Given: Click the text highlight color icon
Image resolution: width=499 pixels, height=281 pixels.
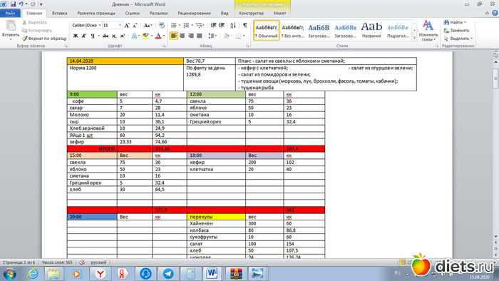Looking at the screenshot, I should [145, 36].
